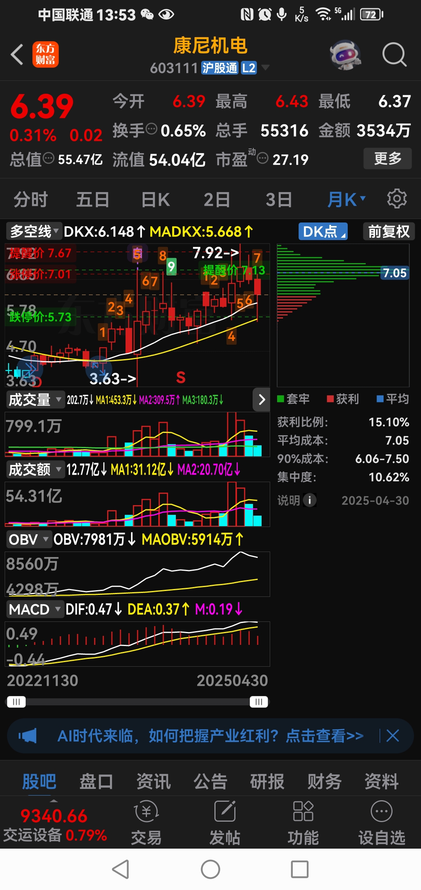Switch to 日K chart tab
The image size is (421, 890).
156,199
